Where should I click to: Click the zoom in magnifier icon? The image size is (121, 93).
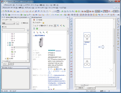pyautogui.click(x=68, y=11)
